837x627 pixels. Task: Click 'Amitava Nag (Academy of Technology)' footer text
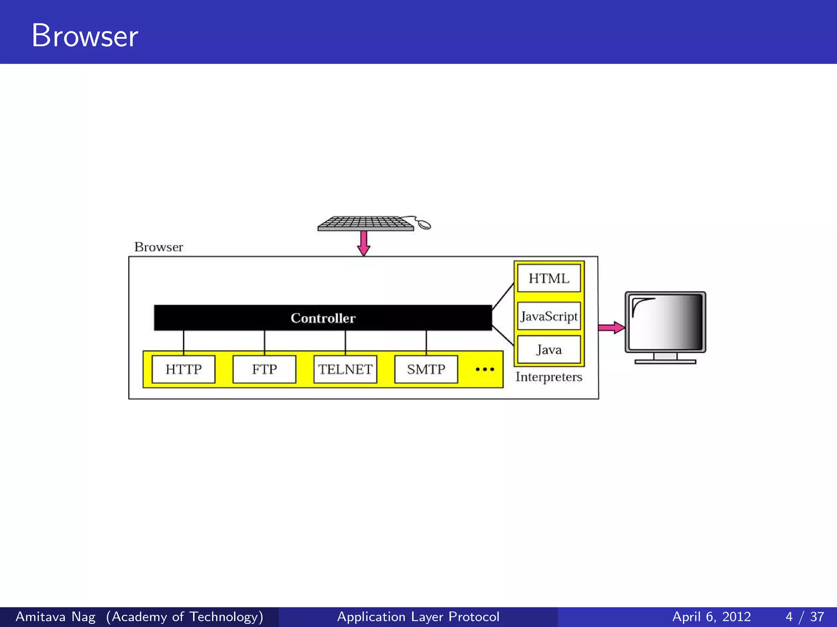click(x=139, y=616)
